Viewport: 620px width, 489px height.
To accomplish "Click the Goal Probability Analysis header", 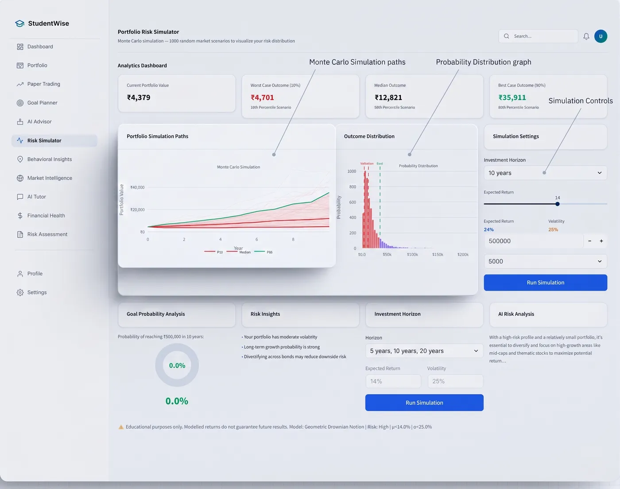I will point(156,314).
